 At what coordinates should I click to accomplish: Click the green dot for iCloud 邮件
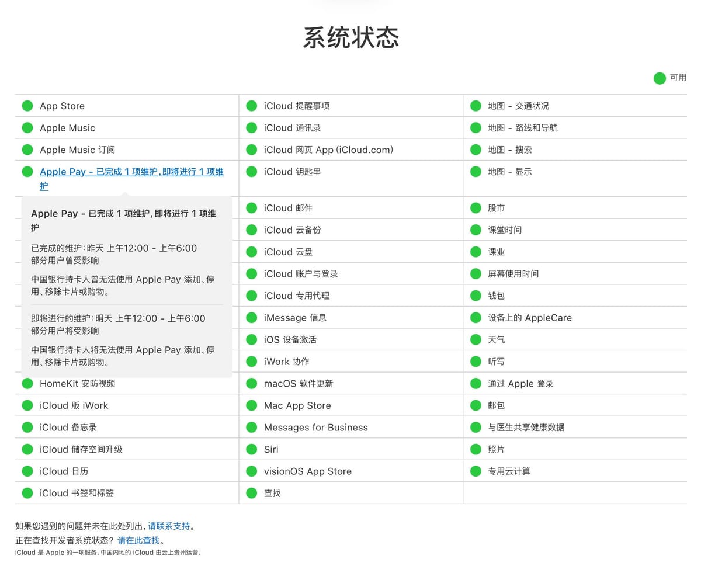[x=251, y=208]
